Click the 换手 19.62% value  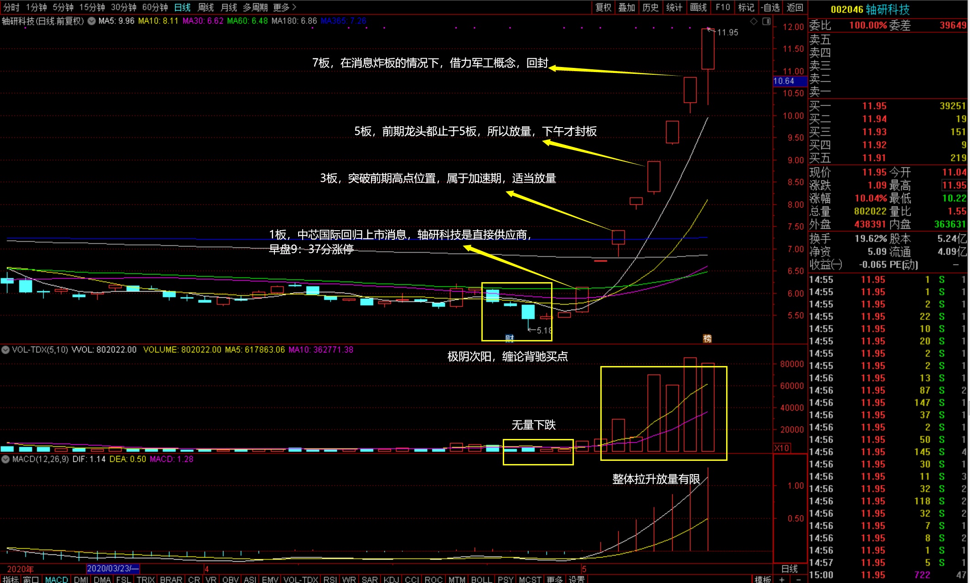tap(870, 238)
